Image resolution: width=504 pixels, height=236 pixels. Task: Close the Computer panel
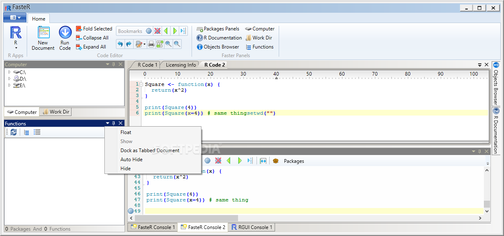tap(120, 65)
